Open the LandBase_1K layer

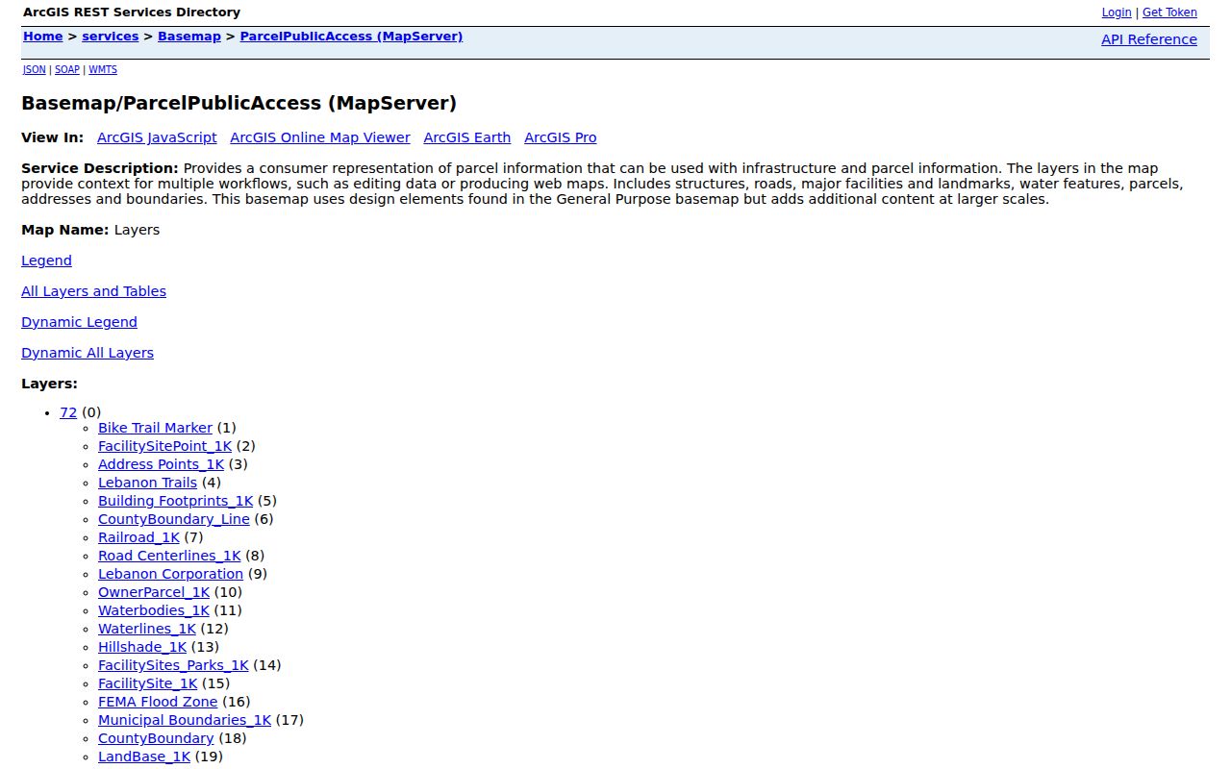coord(144,757)
